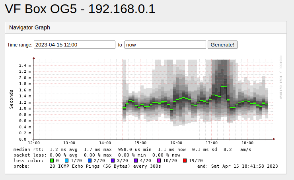Screen dimensions: 294x180
Task: Select the blue 2/20 loss color swatch
Action: (x=90, y=161)
